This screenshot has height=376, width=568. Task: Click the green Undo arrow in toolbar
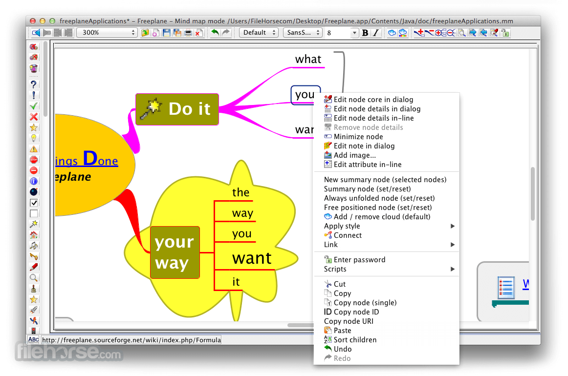pyautogui.click(x=215, y=33)
